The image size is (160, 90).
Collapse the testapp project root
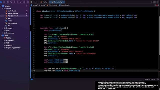1,6
